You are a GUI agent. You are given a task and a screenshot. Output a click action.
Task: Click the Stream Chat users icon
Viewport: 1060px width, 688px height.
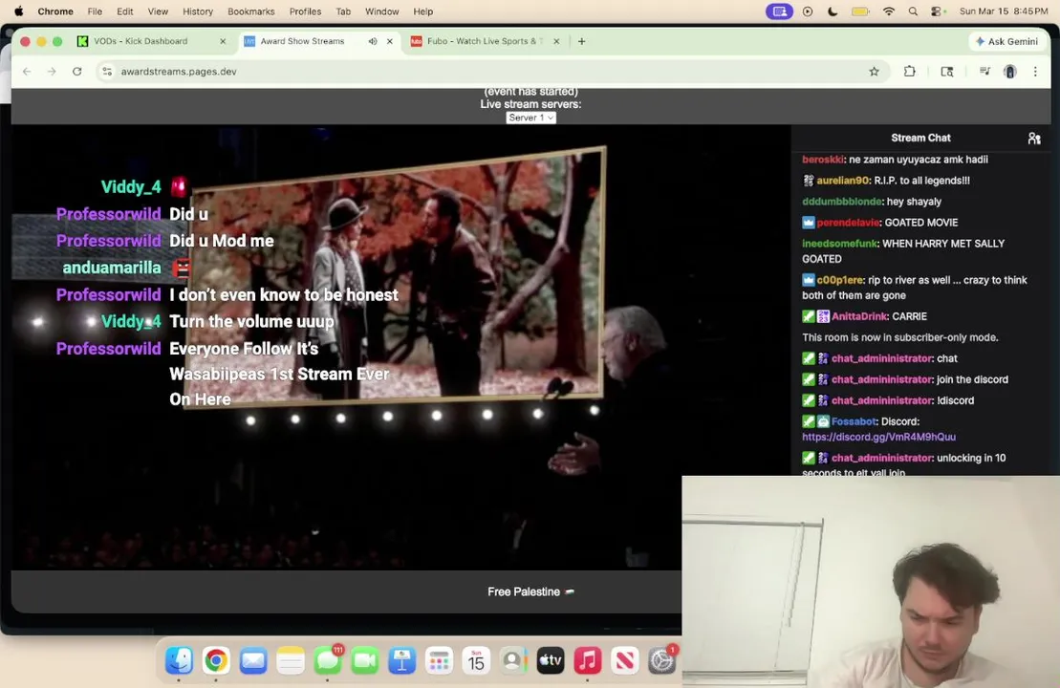(x=1033, y=138)
